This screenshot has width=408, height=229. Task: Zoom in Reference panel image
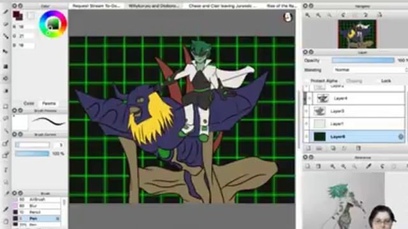[333, 166]
